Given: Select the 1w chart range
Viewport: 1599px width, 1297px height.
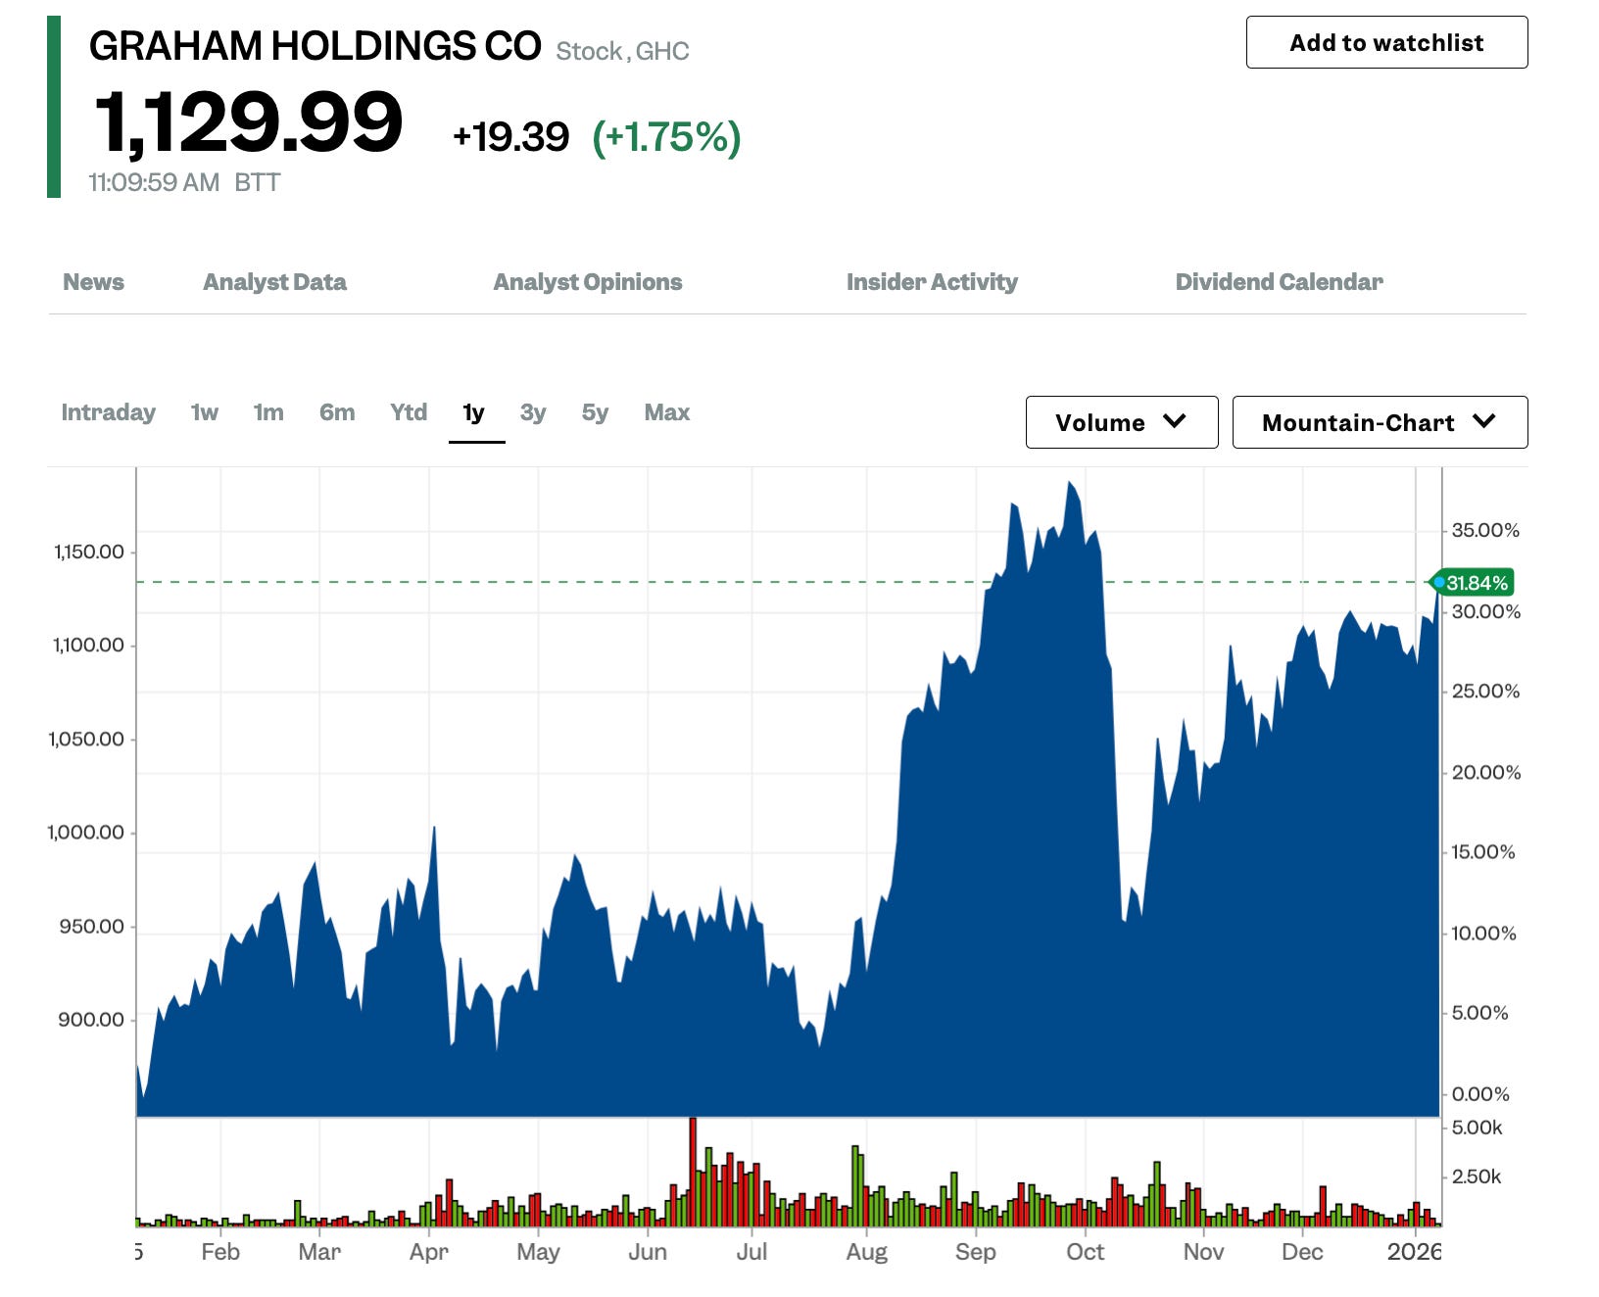Looking at the screenshot, I should (x=204, y=412).
